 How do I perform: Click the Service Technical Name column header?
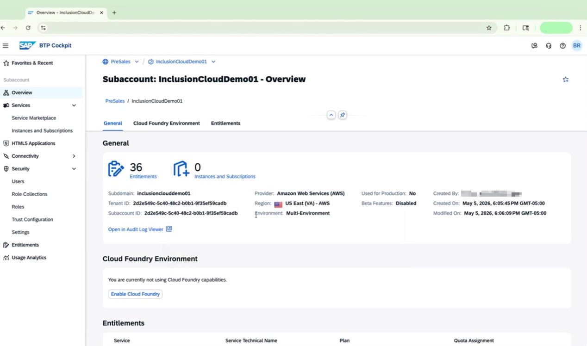coord(251,340)
